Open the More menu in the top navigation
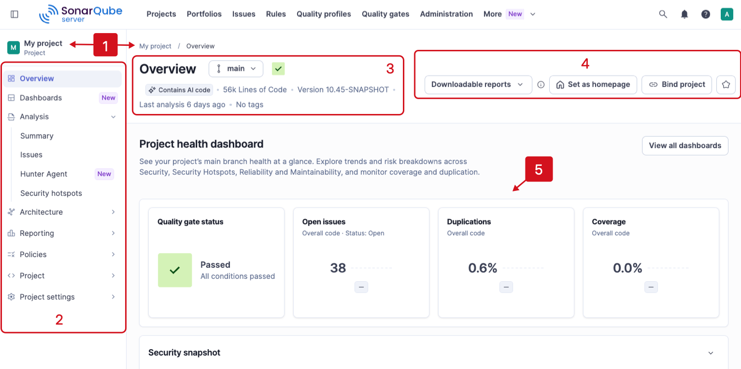This screenshot has width=741, height=369. 510,14
